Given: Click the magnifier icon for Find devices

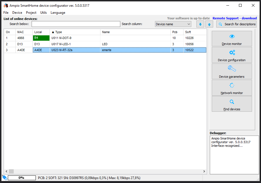Looking at the screenshot, I should point(232,102).
